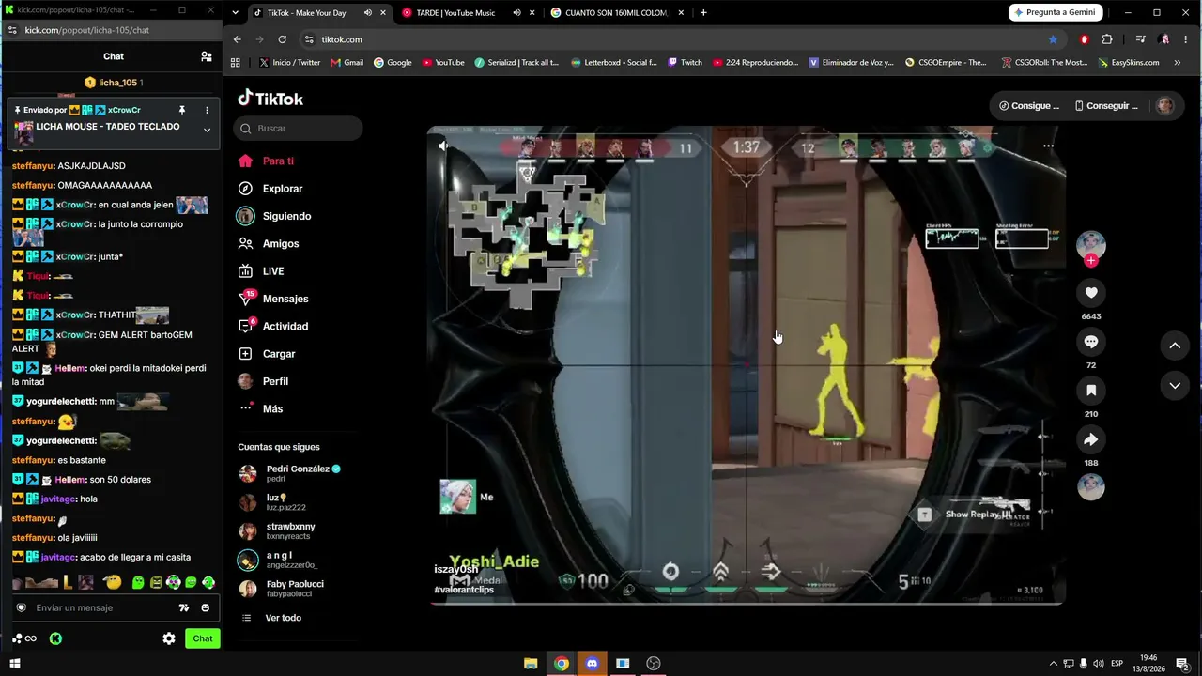Open the TikTok video comments bubble icon
Viewport: 1202px width, 676px height.
click(1090, 342)
